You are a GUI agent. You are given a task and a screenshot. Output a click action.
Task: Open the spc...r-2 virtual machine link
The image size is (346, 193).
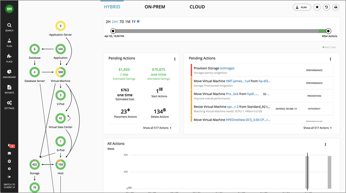coord(233,107)
